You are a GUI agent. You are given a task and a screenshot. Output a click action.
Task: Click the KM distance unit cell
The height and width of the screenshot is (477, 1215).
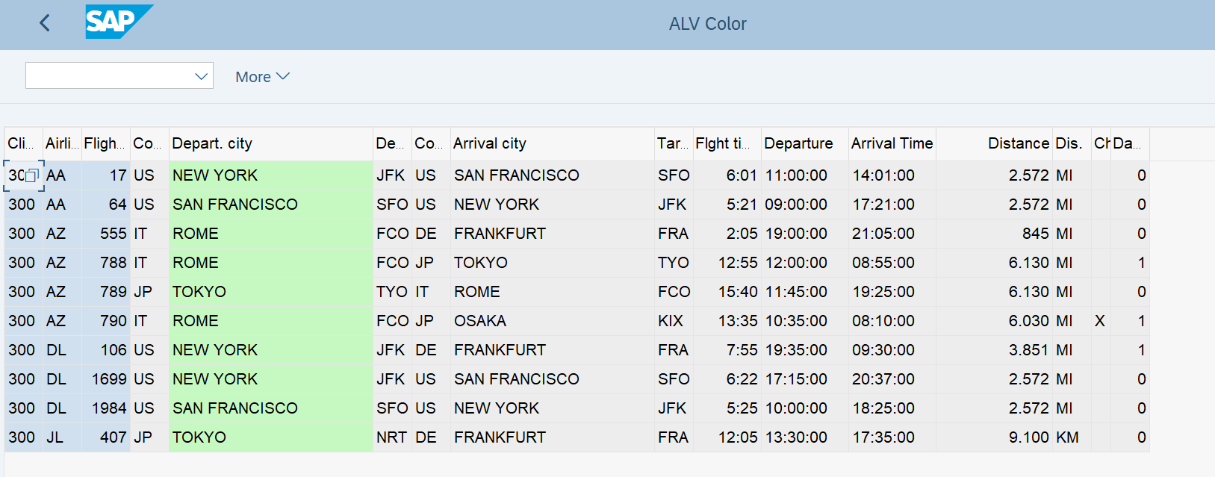(1067, 437)
